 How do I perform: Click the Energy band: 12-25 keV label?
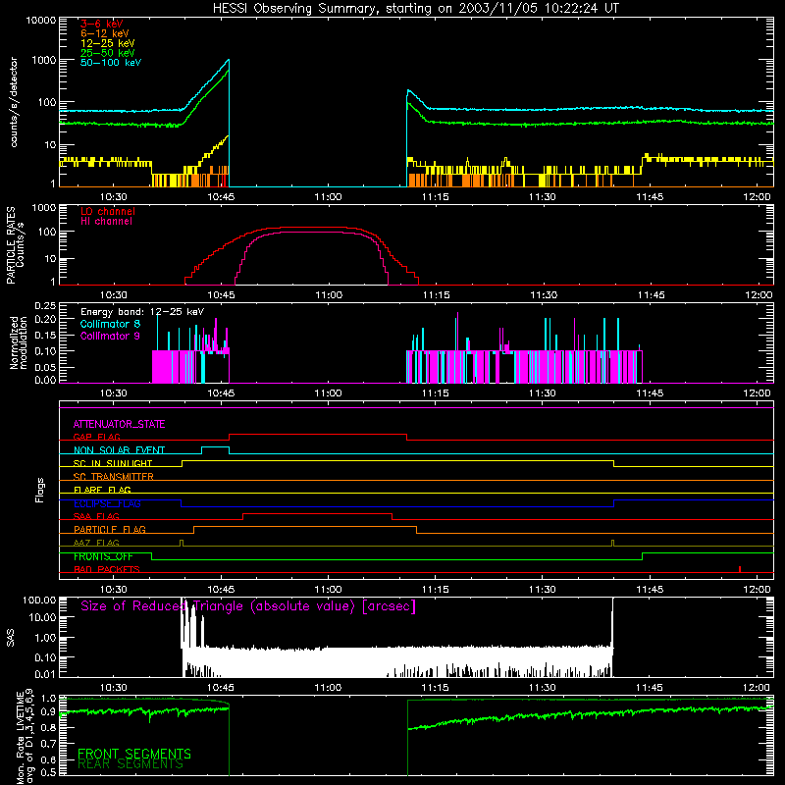tap(142, 312)
